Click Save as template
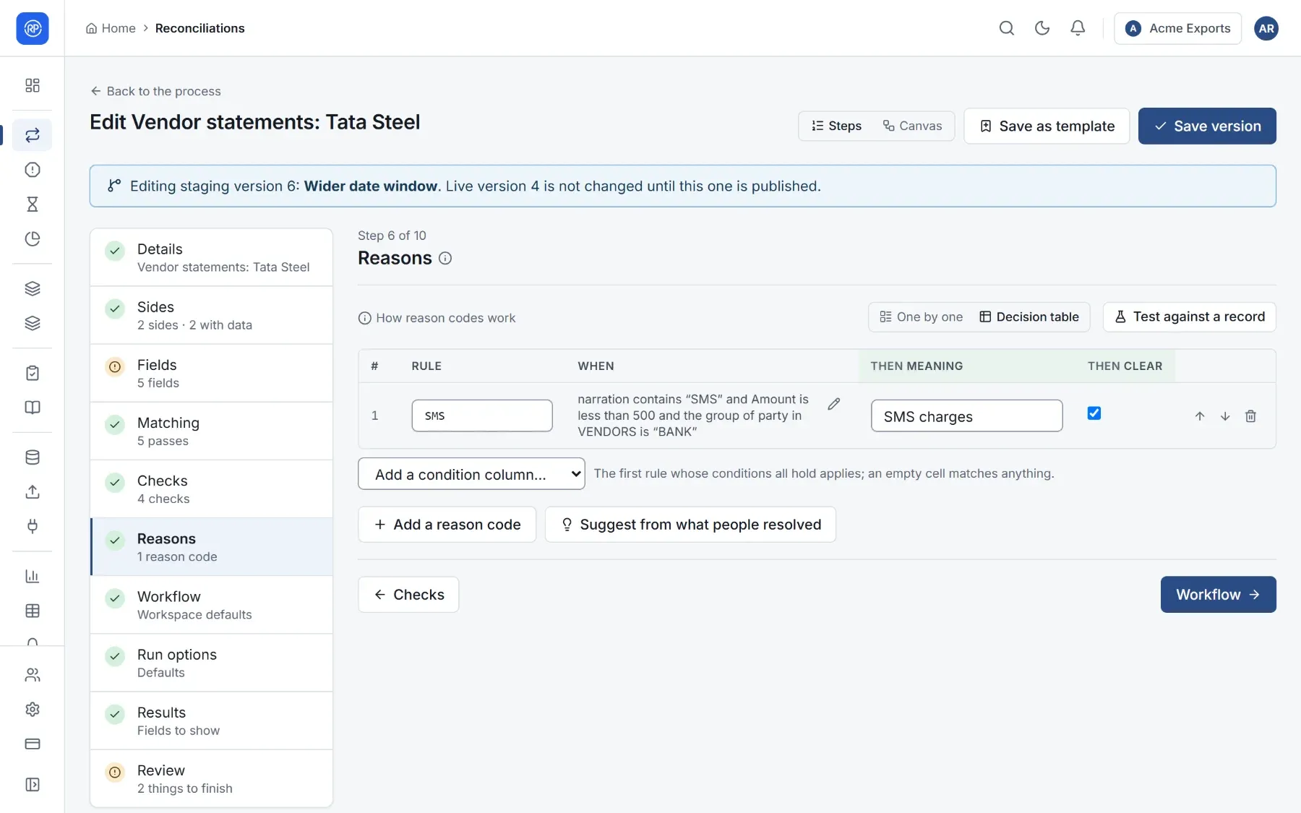This screenshot has width=1301, height=813. click(1047, 126)
